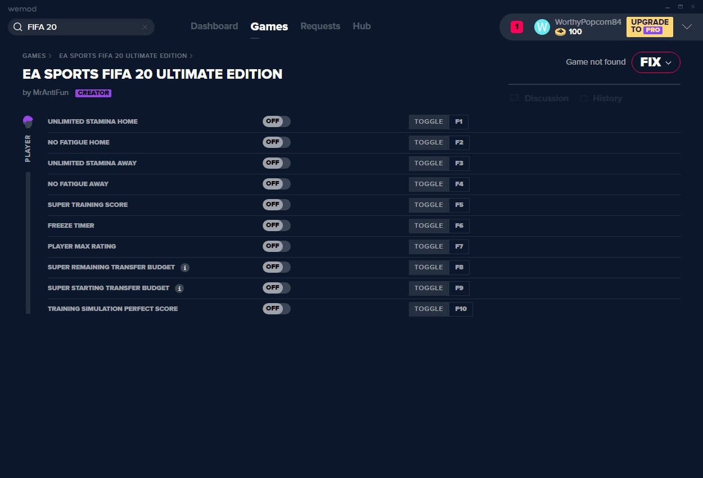Switch to the Dashboard tab
This screenshot has width=703, height=478.
(x=214, y=26)
